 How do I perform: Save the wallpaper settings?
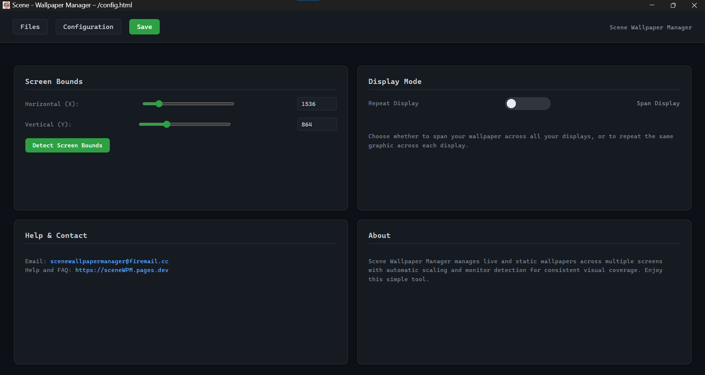(x=144, y=26)
